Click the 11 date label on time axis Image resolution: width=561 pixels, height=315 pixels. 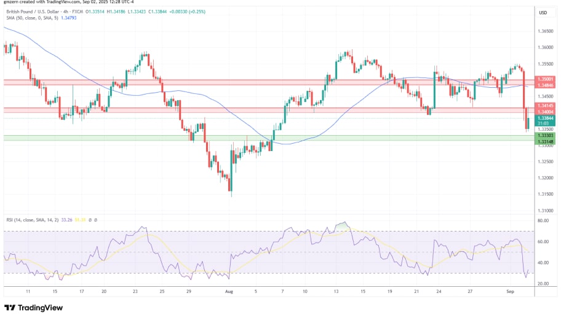click(28, 292)
